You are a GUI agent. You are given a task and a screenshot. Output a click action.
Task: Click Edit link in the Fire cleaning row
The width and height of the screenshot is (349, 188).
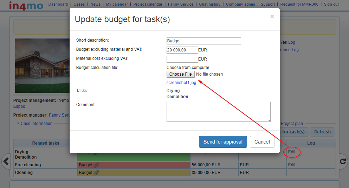[292, 165]
